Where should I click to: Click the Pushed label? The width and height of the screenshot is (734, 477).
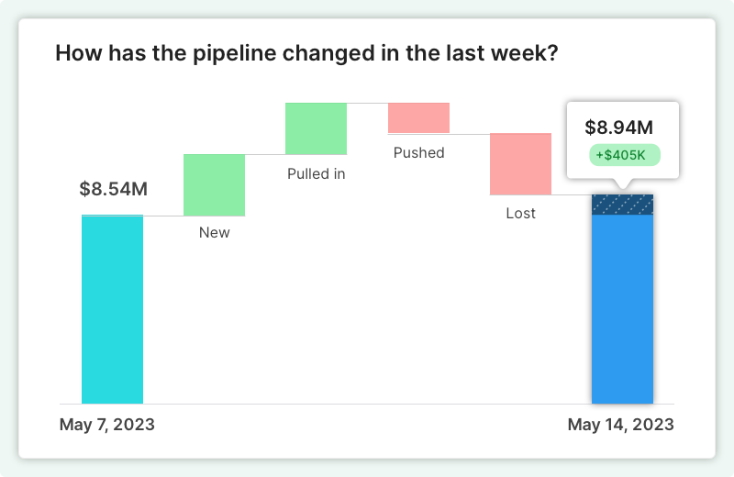click(418, 152)
